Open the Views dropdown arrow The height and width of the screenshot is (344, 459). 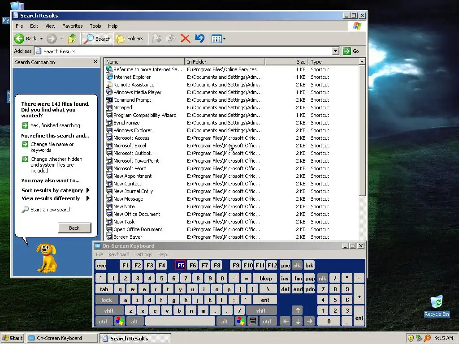click(x=224, y=39)
